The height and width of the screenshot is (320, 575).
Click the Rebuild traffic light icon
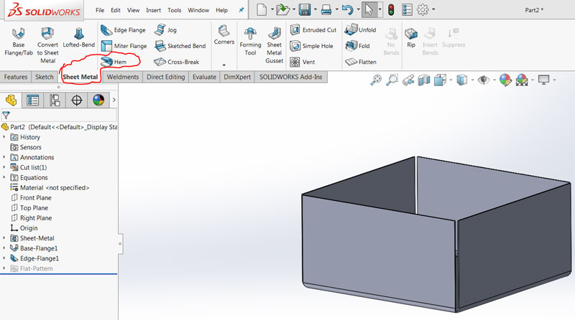(x=391, y=9)
